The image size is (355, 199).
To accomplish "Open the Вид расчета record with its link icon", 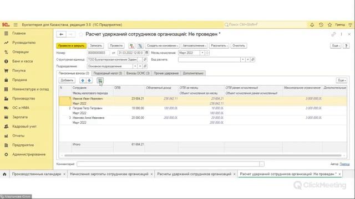I will pyautogui.click(x=253, y=60).
